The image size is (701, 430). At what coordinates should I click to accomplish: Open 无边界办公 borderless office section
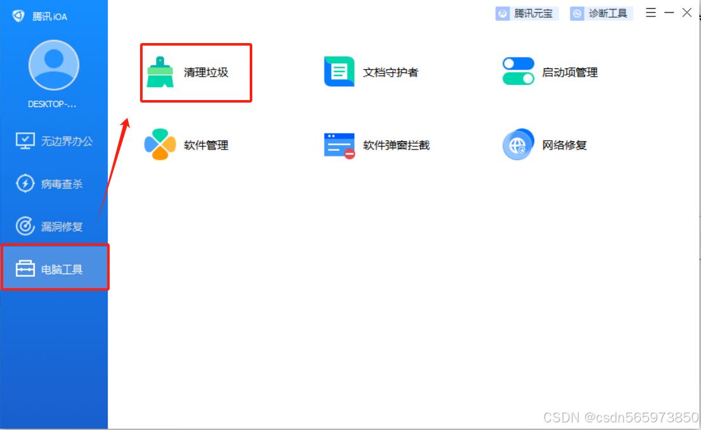point(55,141)
